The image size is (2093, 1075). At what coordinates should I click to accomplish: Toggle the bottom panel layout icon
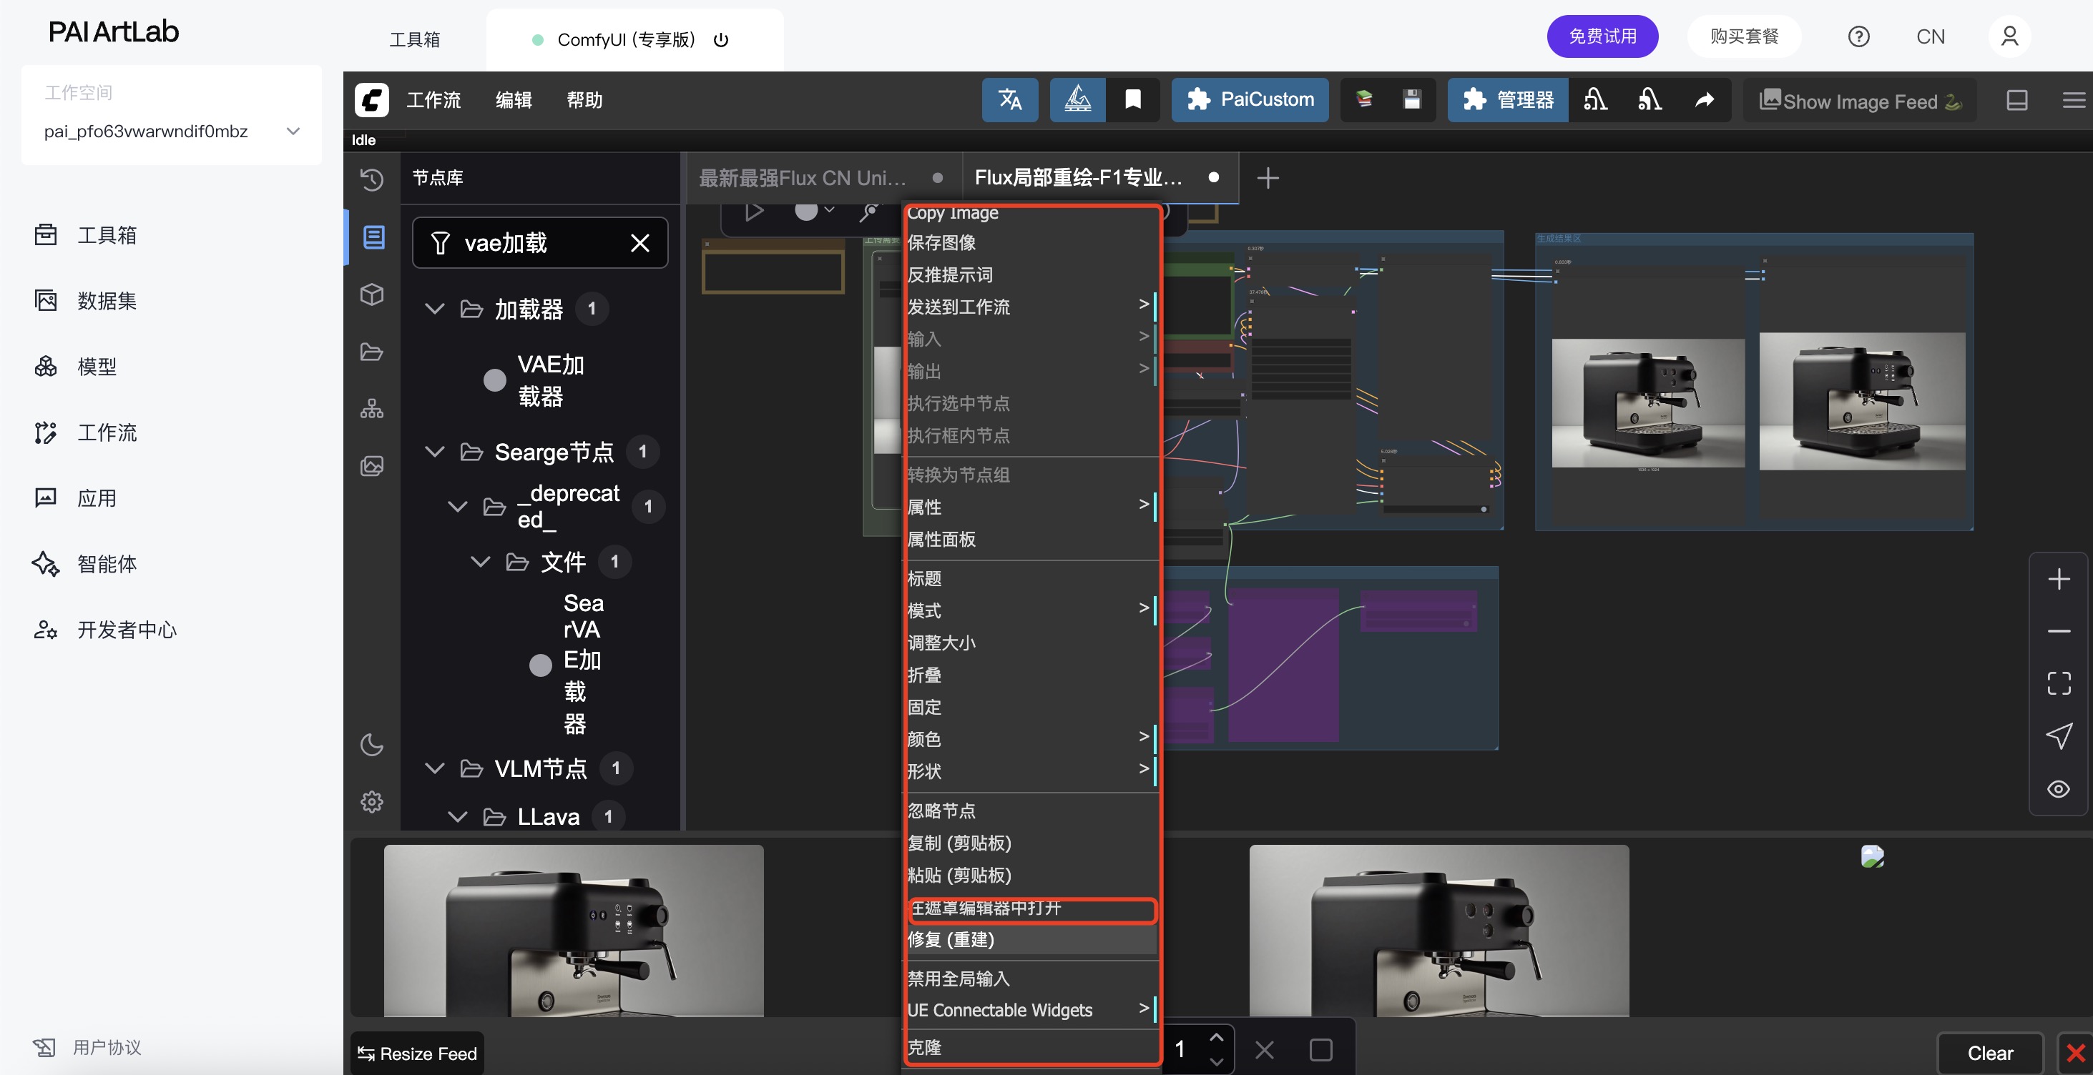pyautogui.click(x=2016, y=100)
